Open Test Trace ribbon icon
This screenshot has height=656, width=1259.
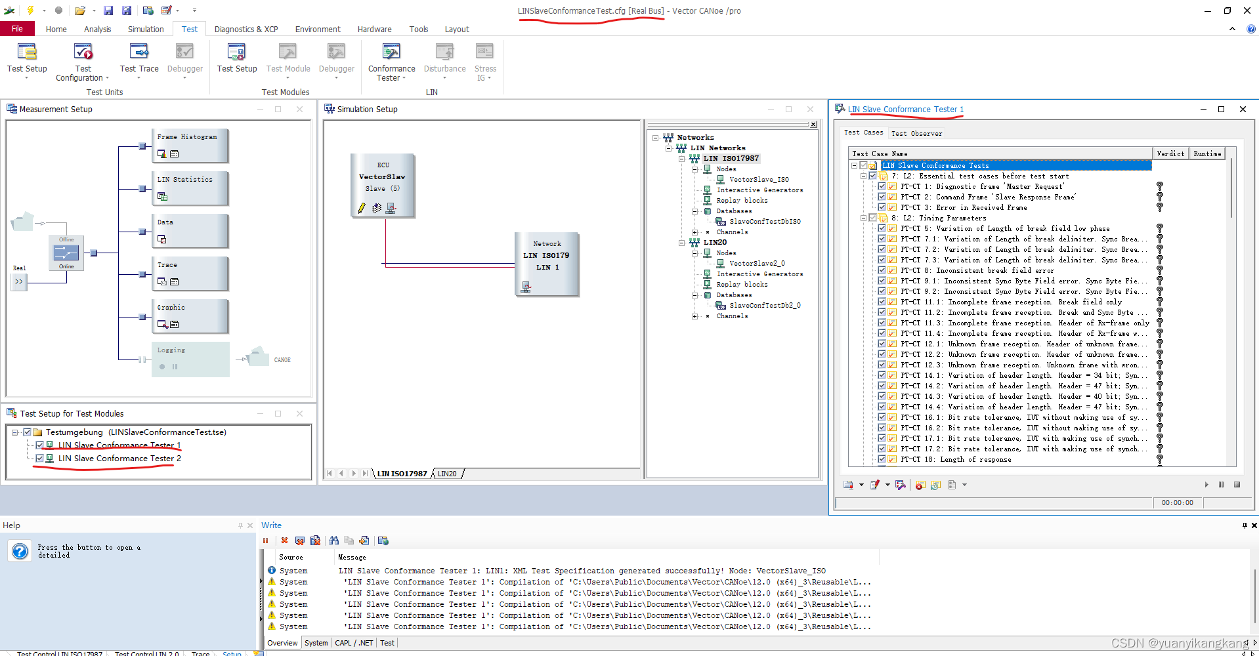pos(139,62)
